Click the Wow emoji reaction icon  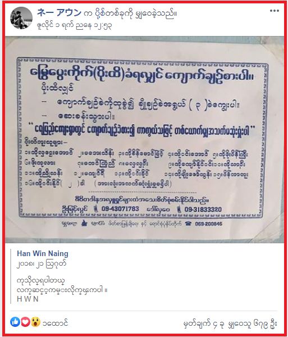(35, 322)
